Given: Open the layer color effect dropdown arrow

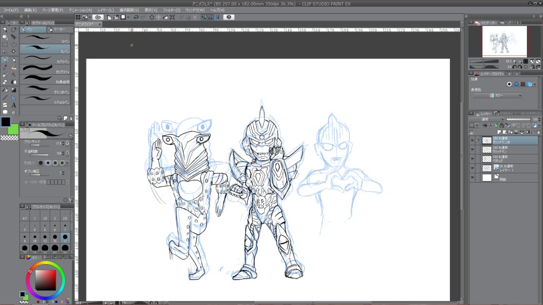Looking at the screenshot, I should 535,84.
